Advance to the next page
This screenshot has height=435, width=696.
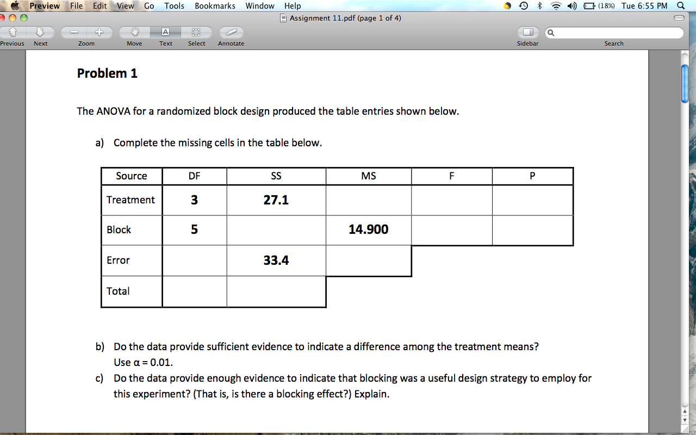point(40,33)
